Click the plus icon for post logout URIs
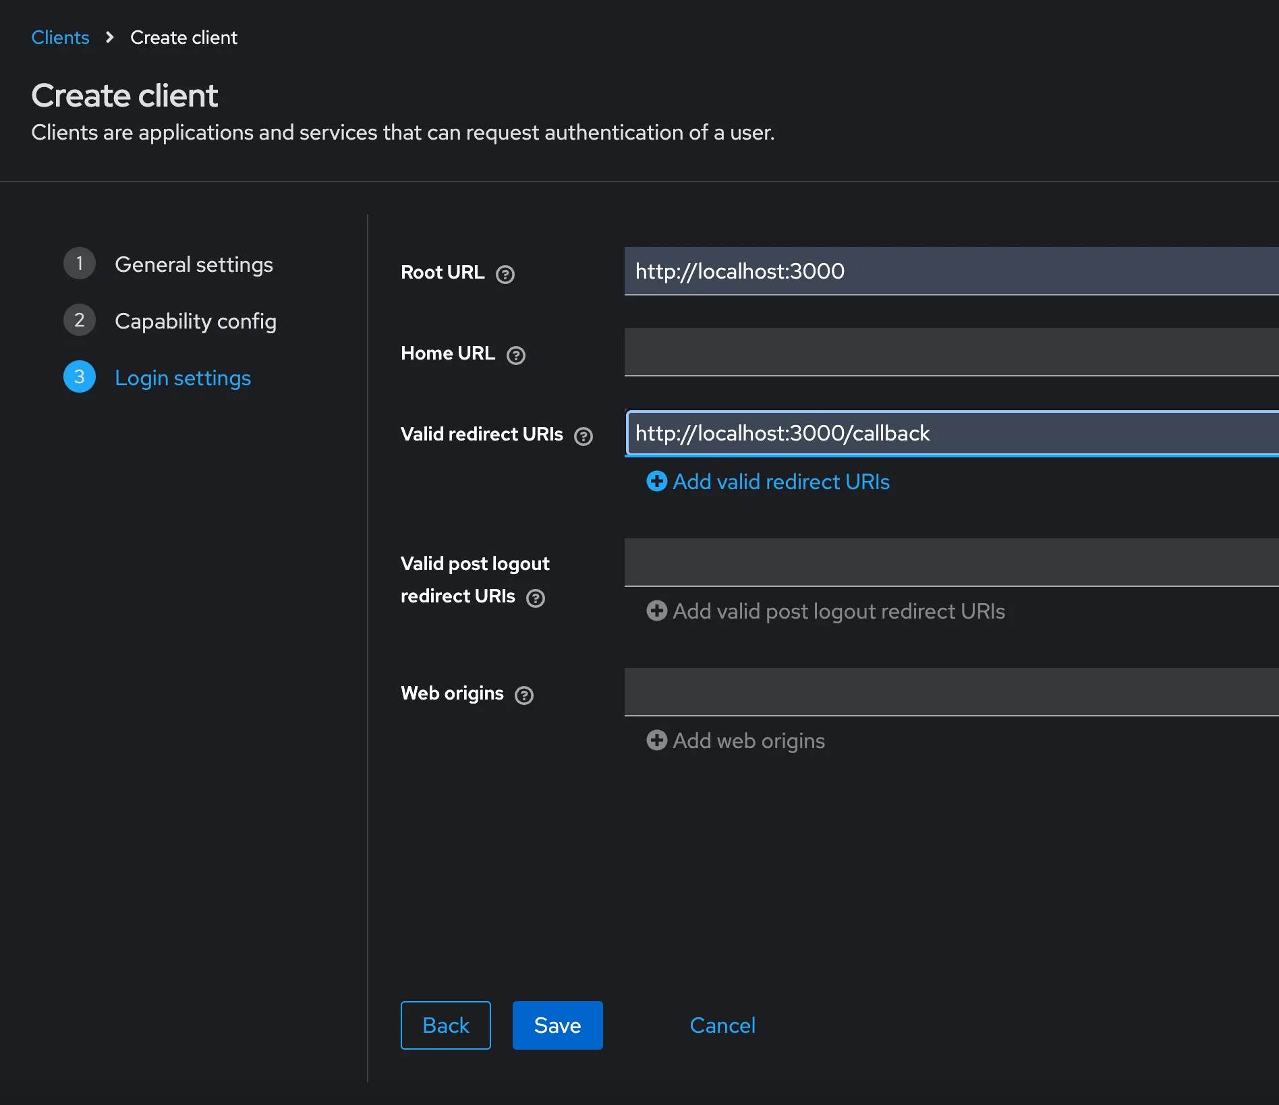The width and height of the screenshot is (1279, 1105). coord(656,611)
